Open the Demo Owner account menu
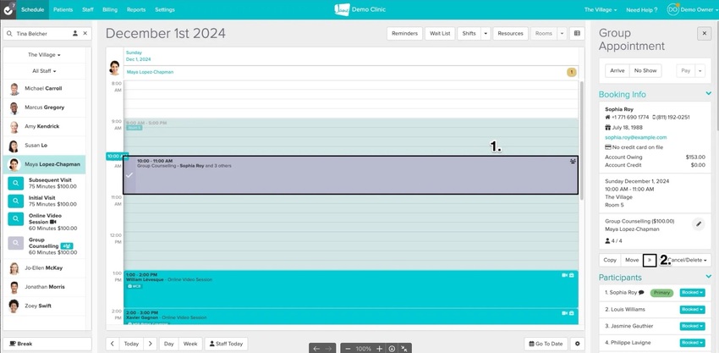Screen dimensions: 719x353 tap(693, 9)
